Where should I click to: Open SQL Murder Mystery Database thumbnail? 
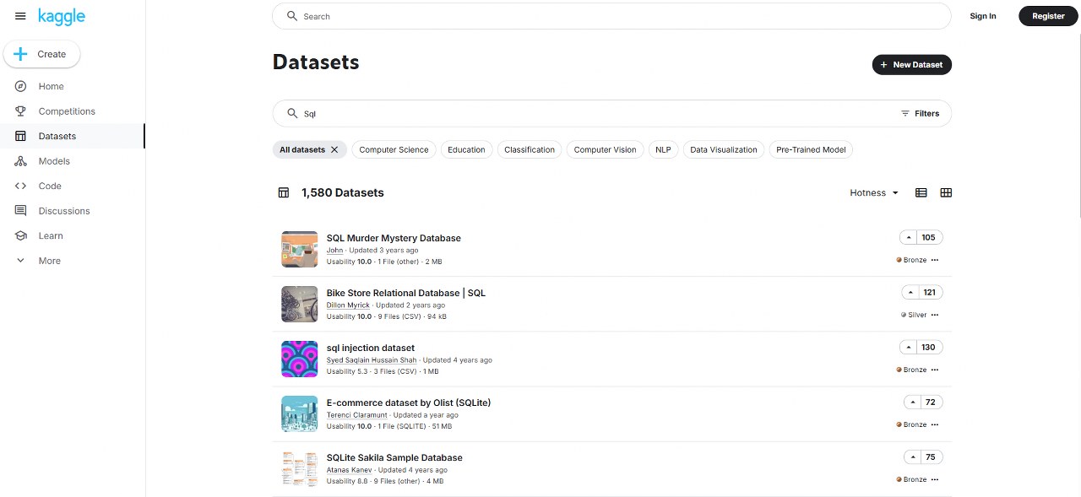coord(299,249)
